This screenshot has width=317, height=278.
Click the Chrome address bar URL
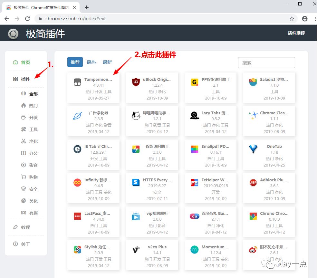75,19
